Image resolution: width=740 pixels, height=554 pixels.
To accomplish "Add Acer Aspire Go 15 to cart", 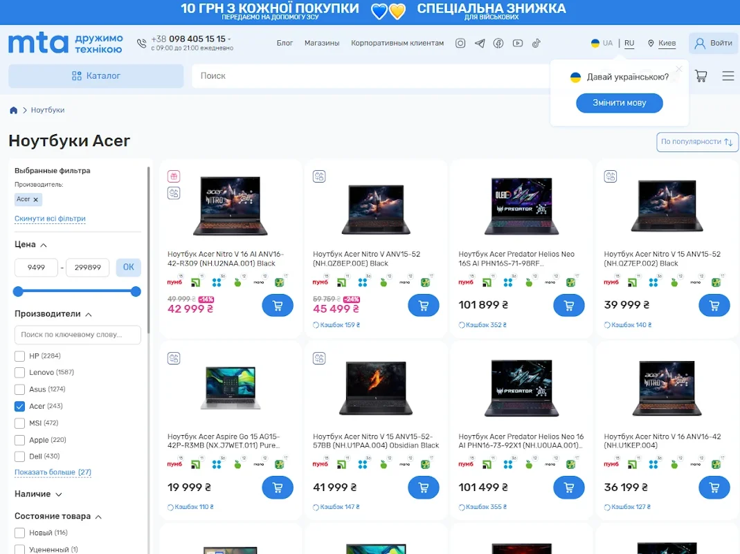I will tap(278, 488).
